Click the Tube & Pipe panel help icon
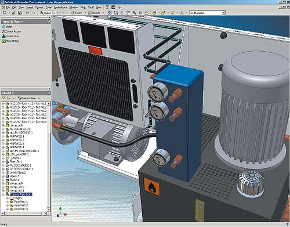The width and height of the screenshot is (290, 227). pos(49,21)
